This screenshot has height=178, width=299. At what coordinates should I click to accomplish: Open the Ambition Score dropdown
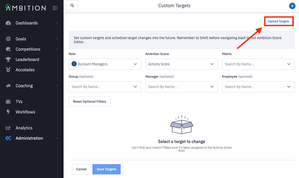click(x=181, y=64)
